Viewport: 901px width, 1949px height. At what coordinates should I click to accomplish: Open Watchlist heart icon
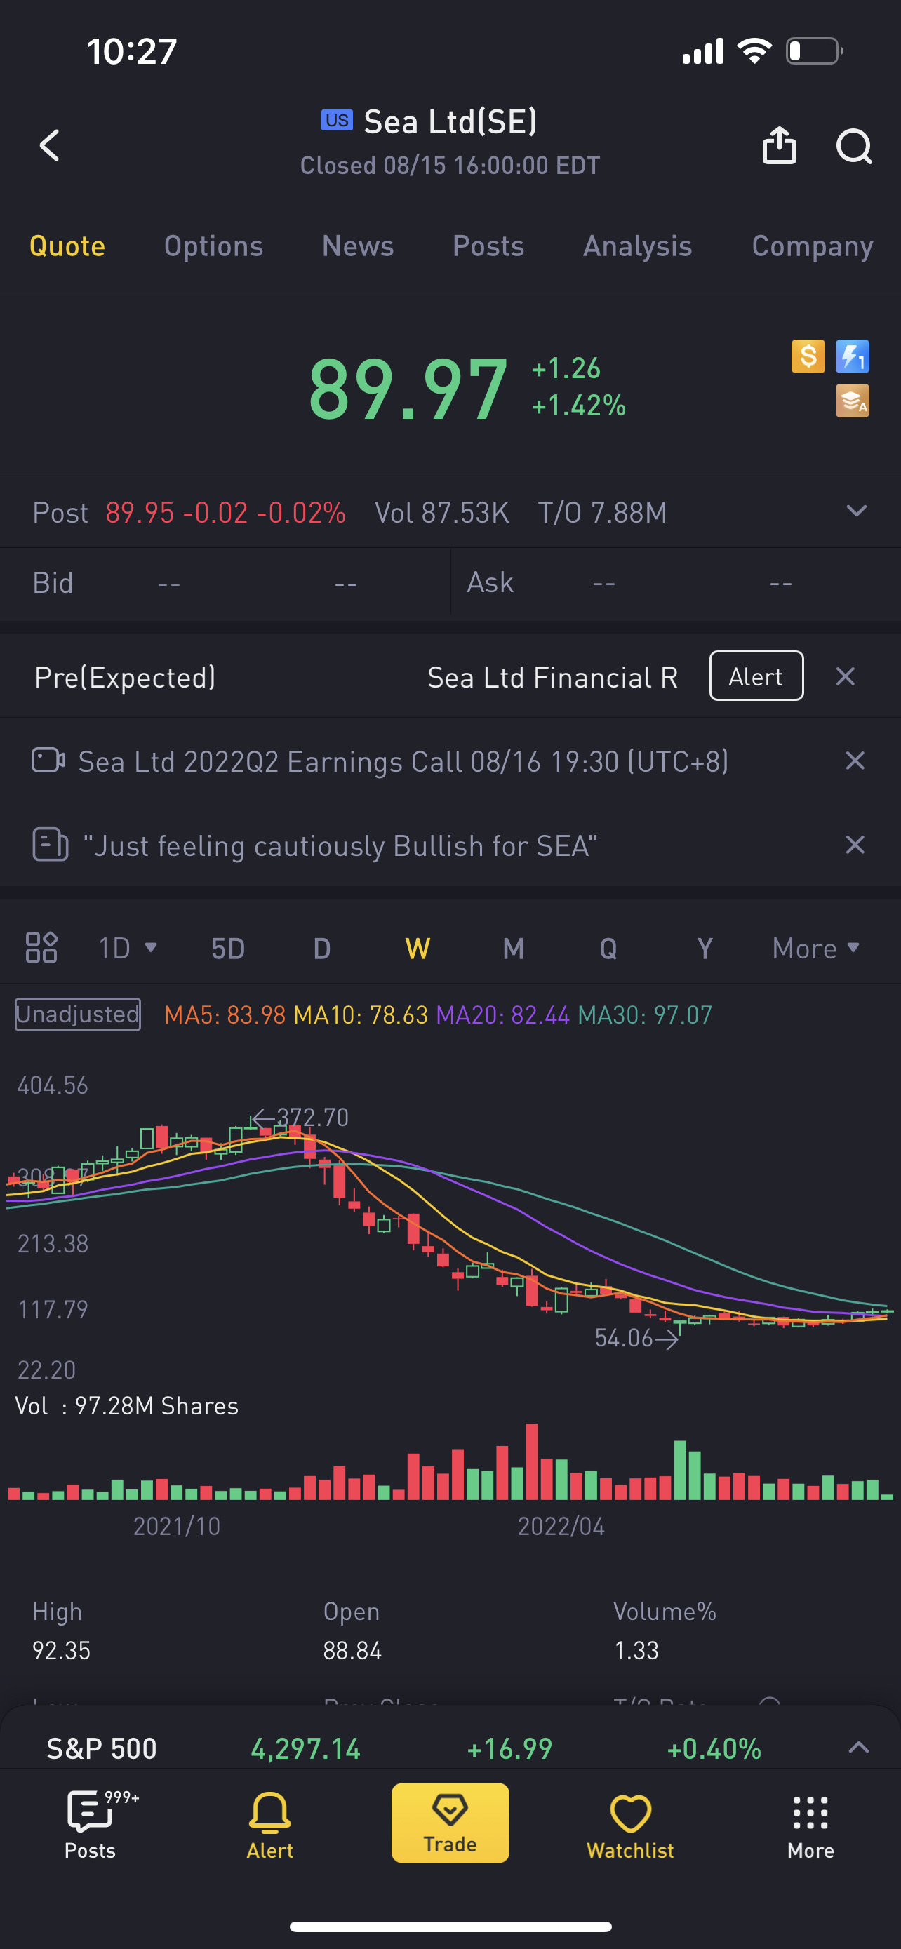tap(630, 1823)
